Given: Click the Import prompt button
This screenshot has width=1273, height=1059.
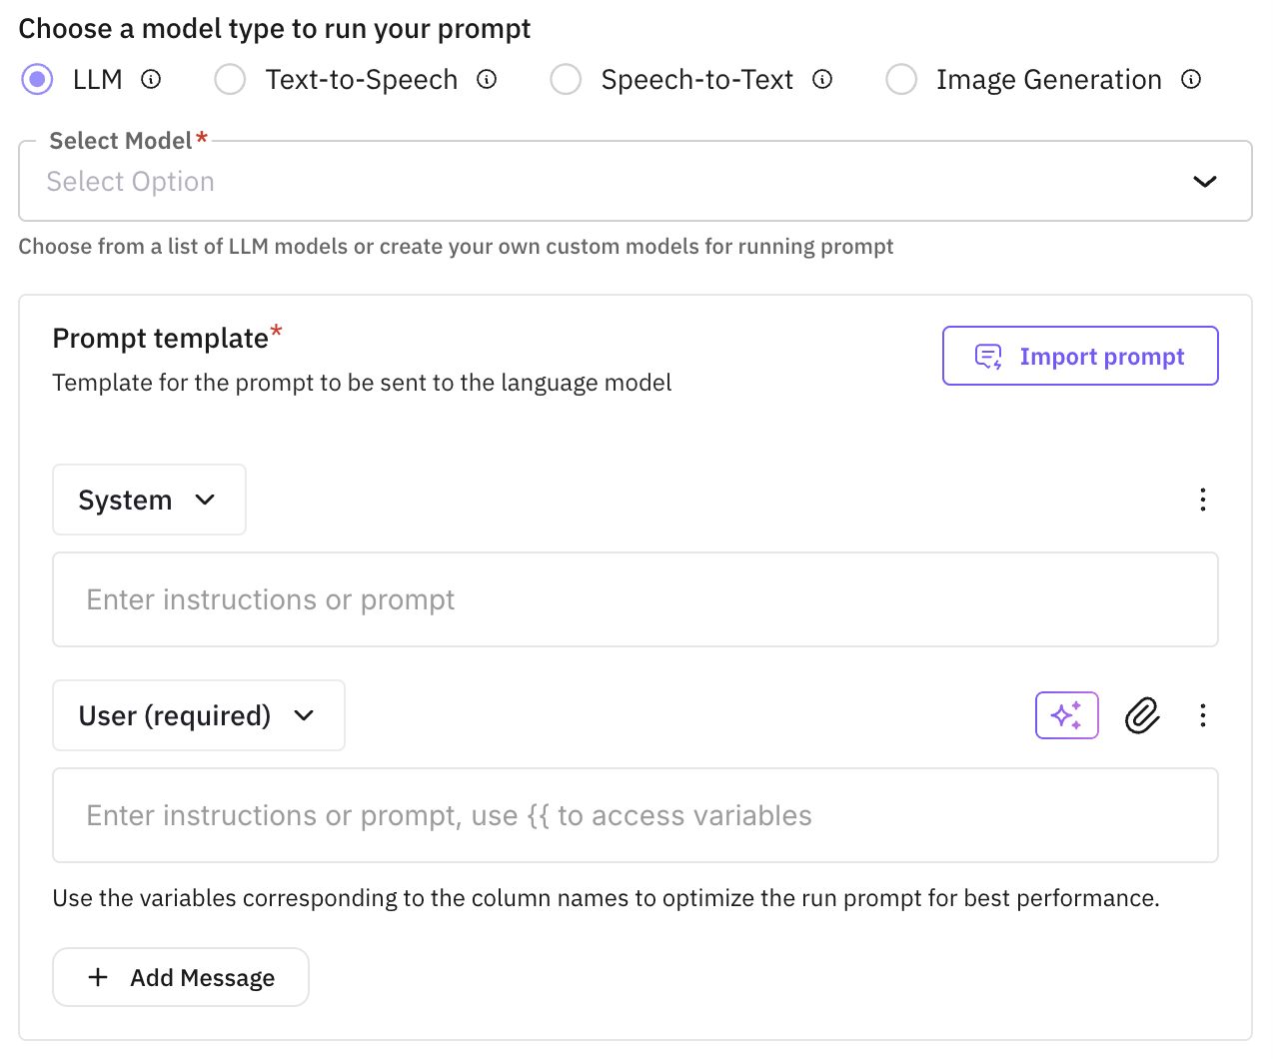Looking at the screenshot, I should pos(1080,356).
